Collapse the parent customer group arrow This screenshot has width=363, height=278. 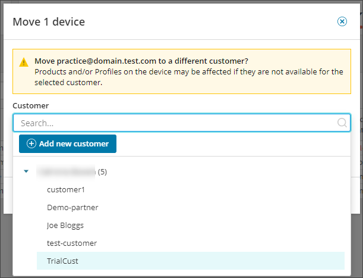(x=26, y=172)
